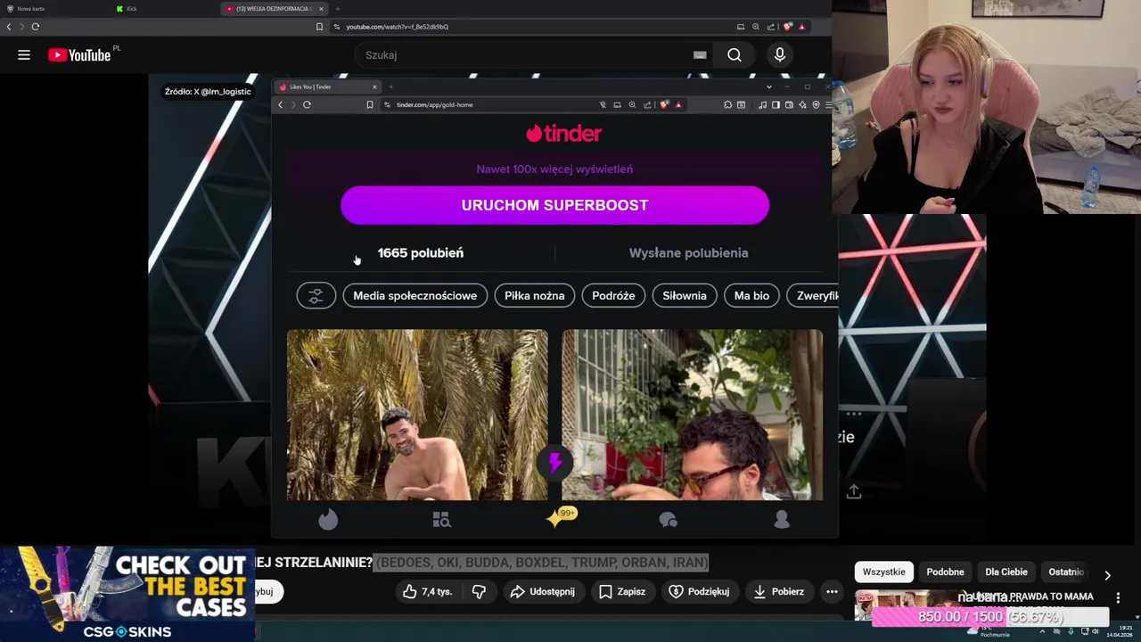Open the 1665 polubień tab

[421, 253]
